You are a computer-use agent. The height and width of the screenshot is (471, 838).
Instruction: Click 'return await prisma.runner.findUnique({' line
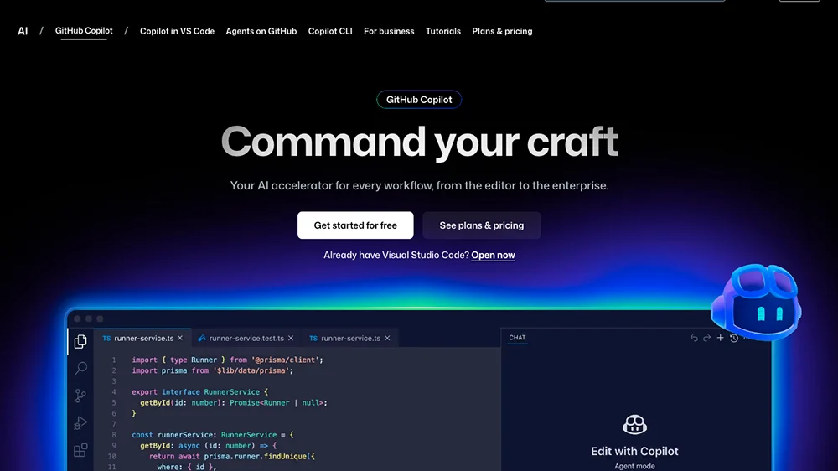coord(232,456)
